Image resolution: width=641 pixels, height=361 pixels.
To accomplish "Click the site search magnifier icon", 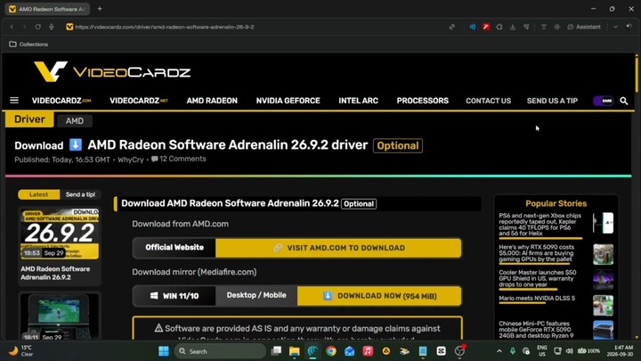I will pos(623,101).
